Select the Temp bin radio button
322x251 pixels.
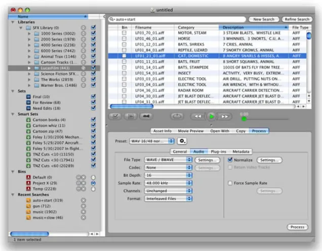pos(93,189)
